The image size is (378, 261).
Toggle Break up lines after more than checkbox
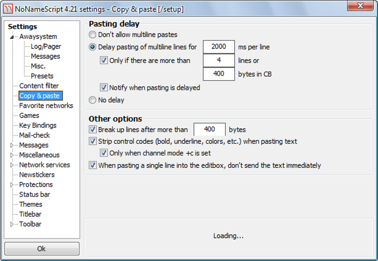coord(93,129)
